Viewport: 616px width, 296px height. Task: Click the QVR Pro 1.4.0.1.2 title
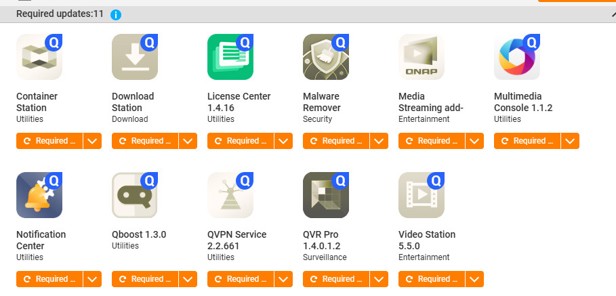click(322, 240)
